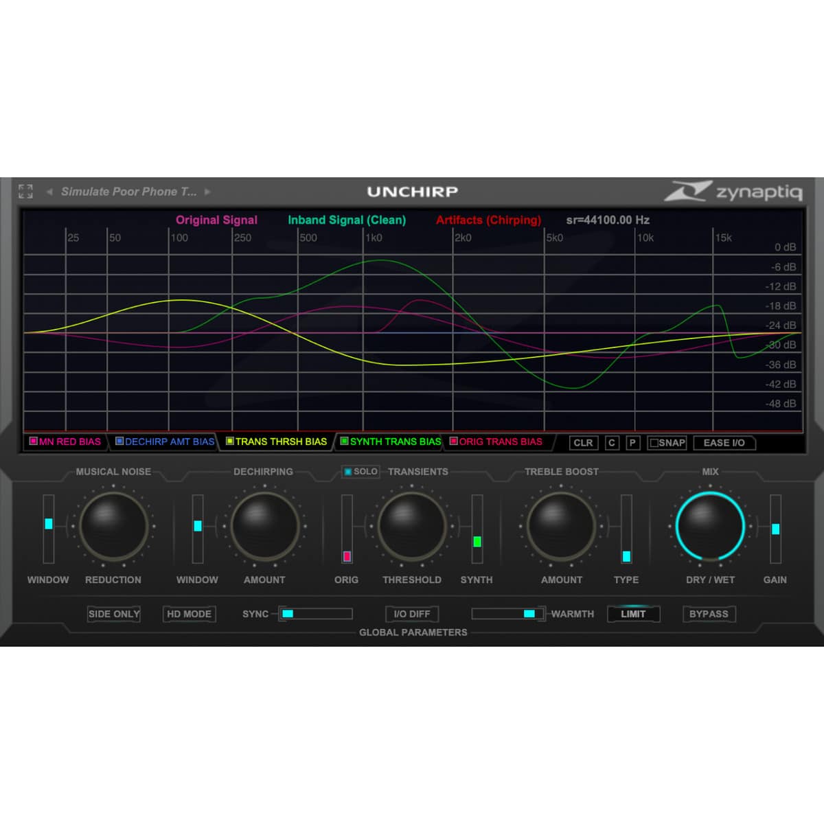Click the transients SYNTH slider
Image resolution: width=824 pixels, height=824 pixels.
coord(477,529)
